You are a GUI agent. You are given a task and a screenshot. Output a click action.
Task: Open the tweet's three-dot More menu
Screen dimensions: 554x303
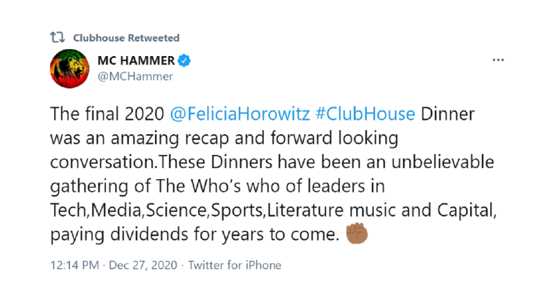(498, 61)
